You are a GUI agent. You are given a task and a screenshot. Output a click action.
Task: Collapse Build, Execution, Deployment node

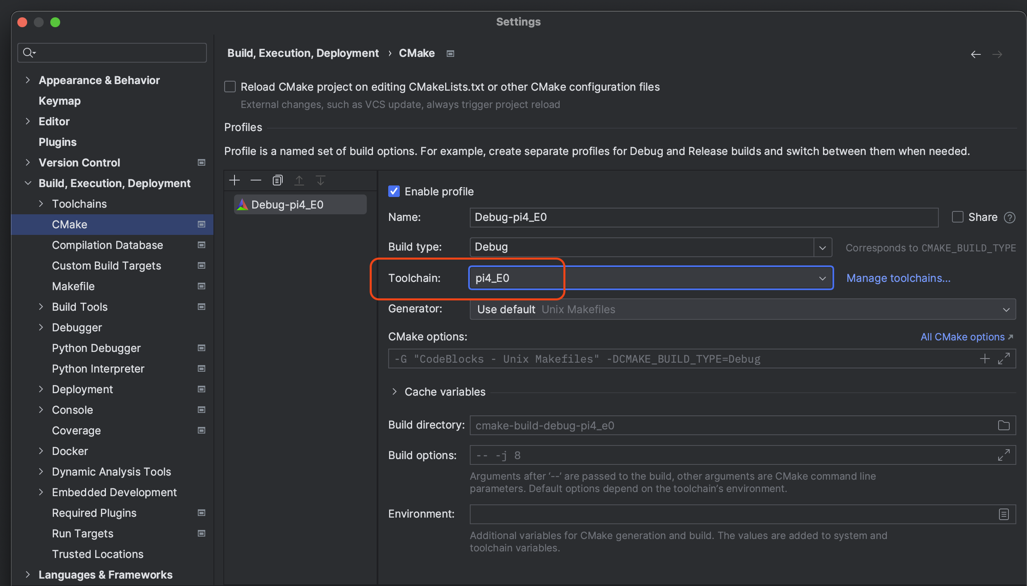pyautogui.click(x=28, y=183)
